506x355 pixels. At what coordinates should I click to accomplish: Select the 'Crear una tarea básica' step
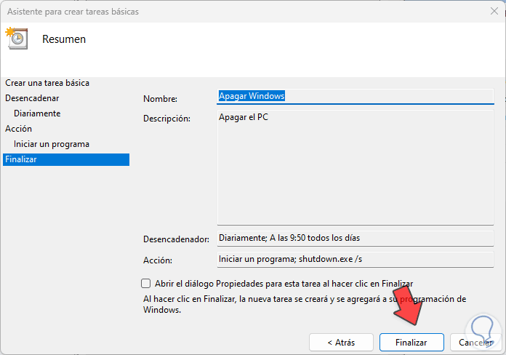click(47, 83)
